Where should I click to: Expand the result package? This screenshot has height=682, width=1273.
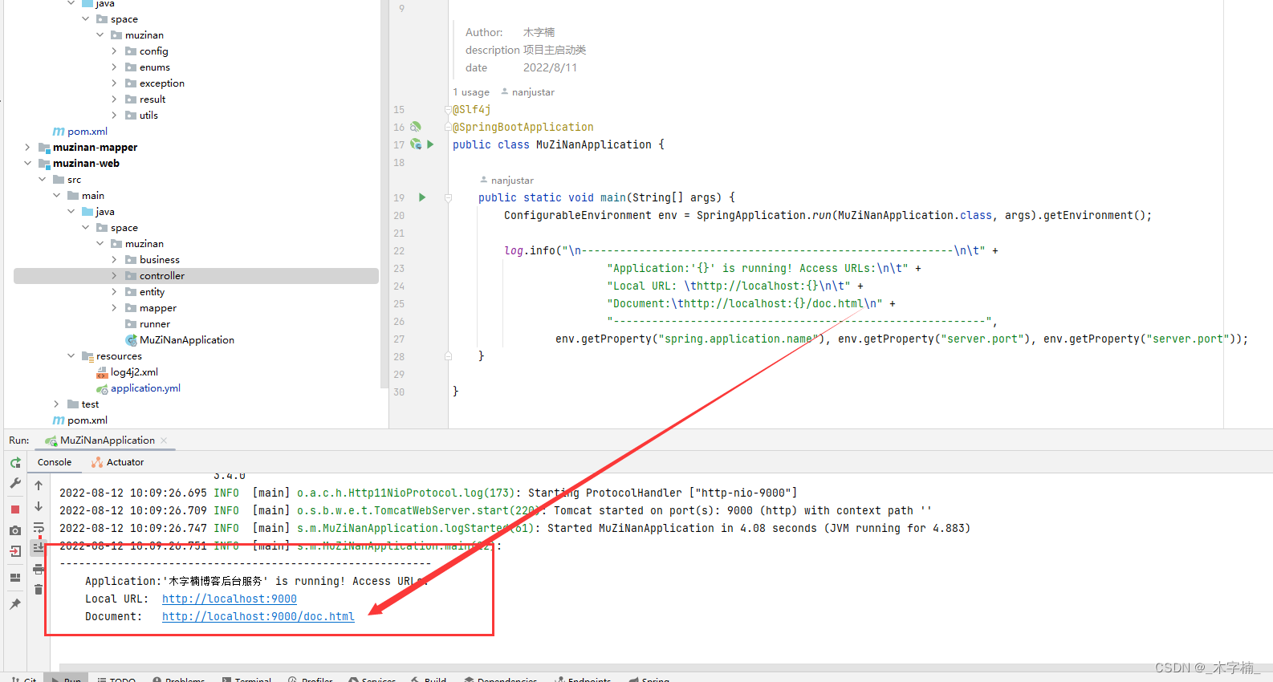coord(115,99)
